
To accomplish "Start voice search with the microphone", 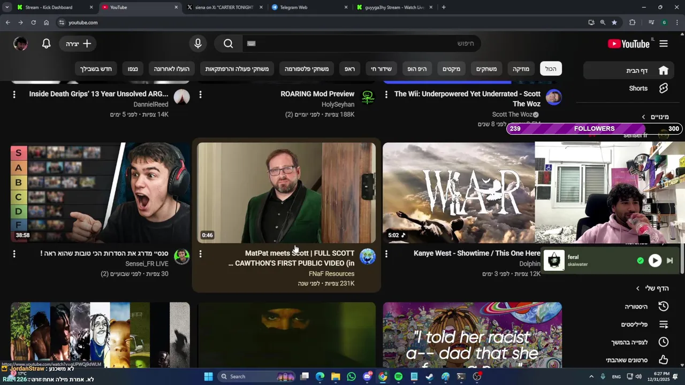I will (198, 44).
